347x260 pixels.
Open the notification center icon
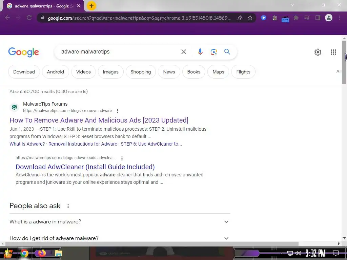(336, 253)
